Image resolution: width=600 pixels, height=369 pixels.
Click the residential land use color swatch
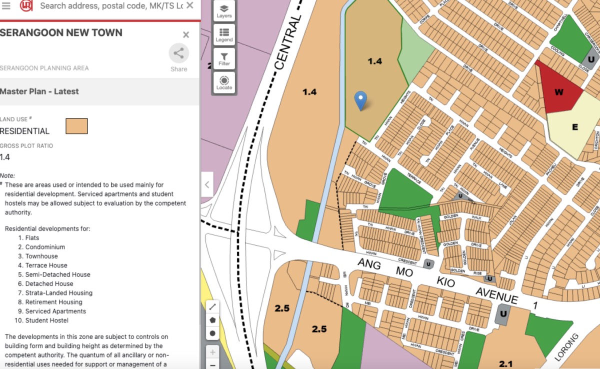[x=76, y=126]
